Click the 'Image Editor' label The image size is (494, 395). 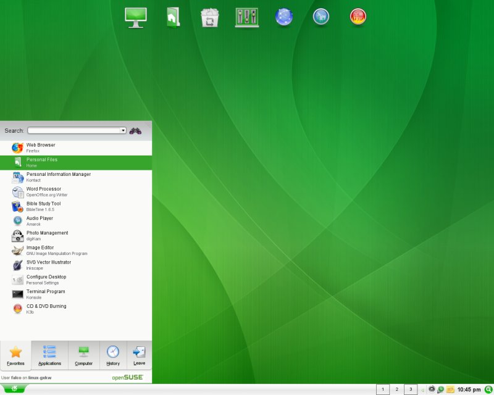[40, 247]
